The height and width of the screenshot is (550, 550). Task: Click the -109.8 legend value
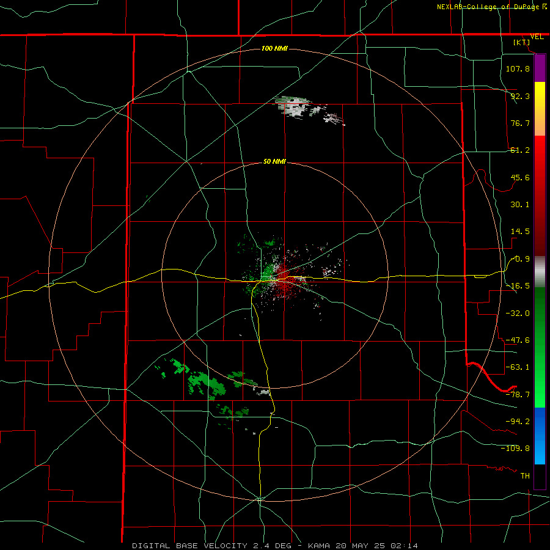point(515,449)
